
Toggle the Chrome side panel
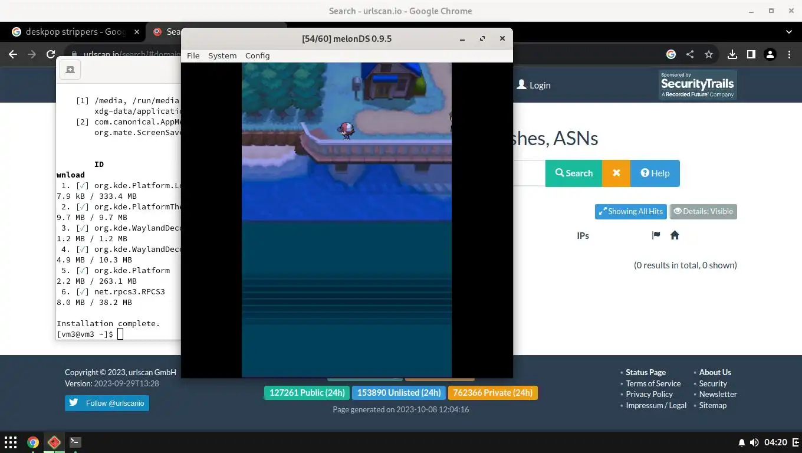coord(751,54)
